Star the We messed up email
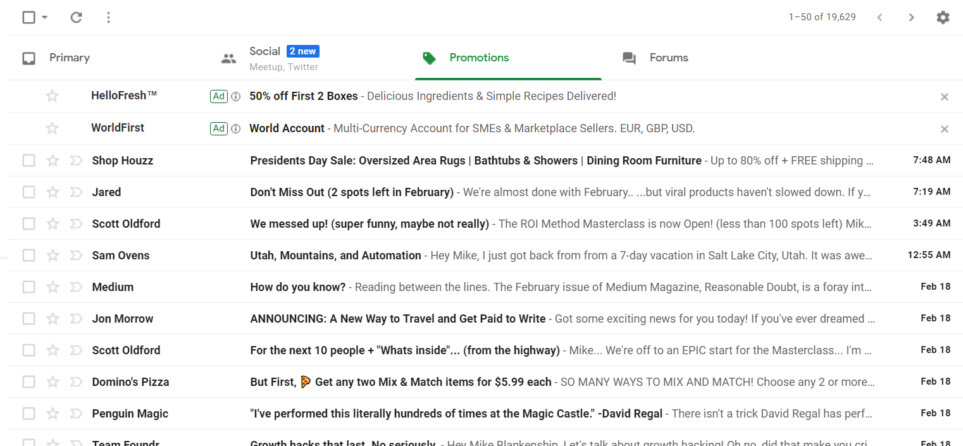The image size is (963, 446). [53, 224]
